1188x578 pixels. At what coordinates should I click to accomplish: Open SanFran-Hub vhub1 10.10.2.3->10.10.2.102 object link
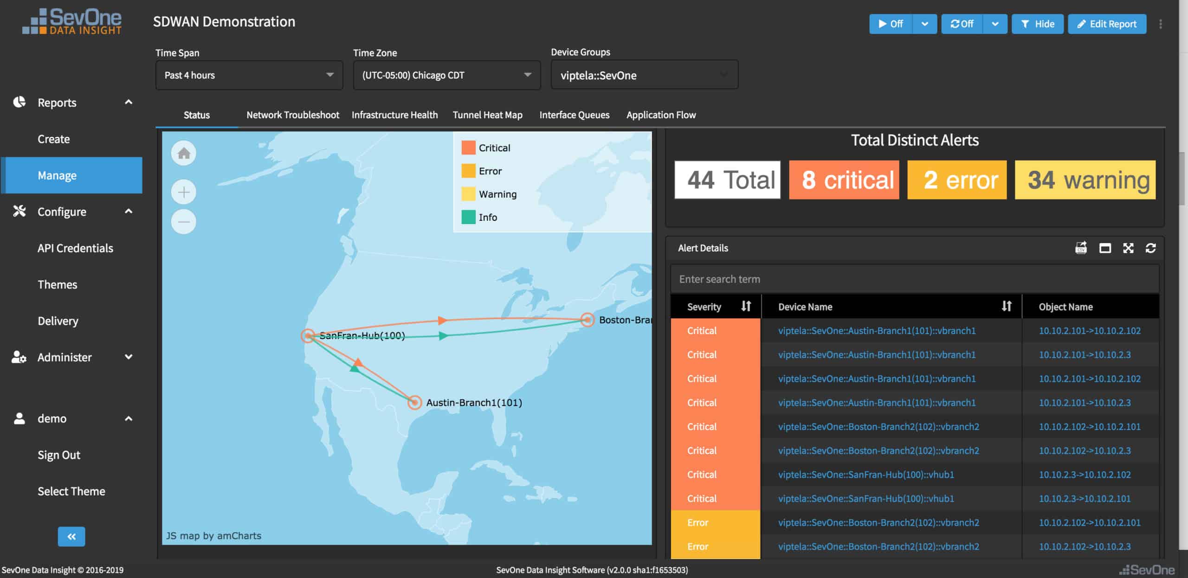coord(1085,475)
